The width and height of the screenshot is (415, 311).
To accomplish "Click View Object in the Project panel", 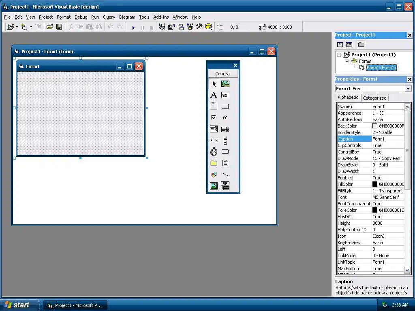I will click(x=349, y=45).
